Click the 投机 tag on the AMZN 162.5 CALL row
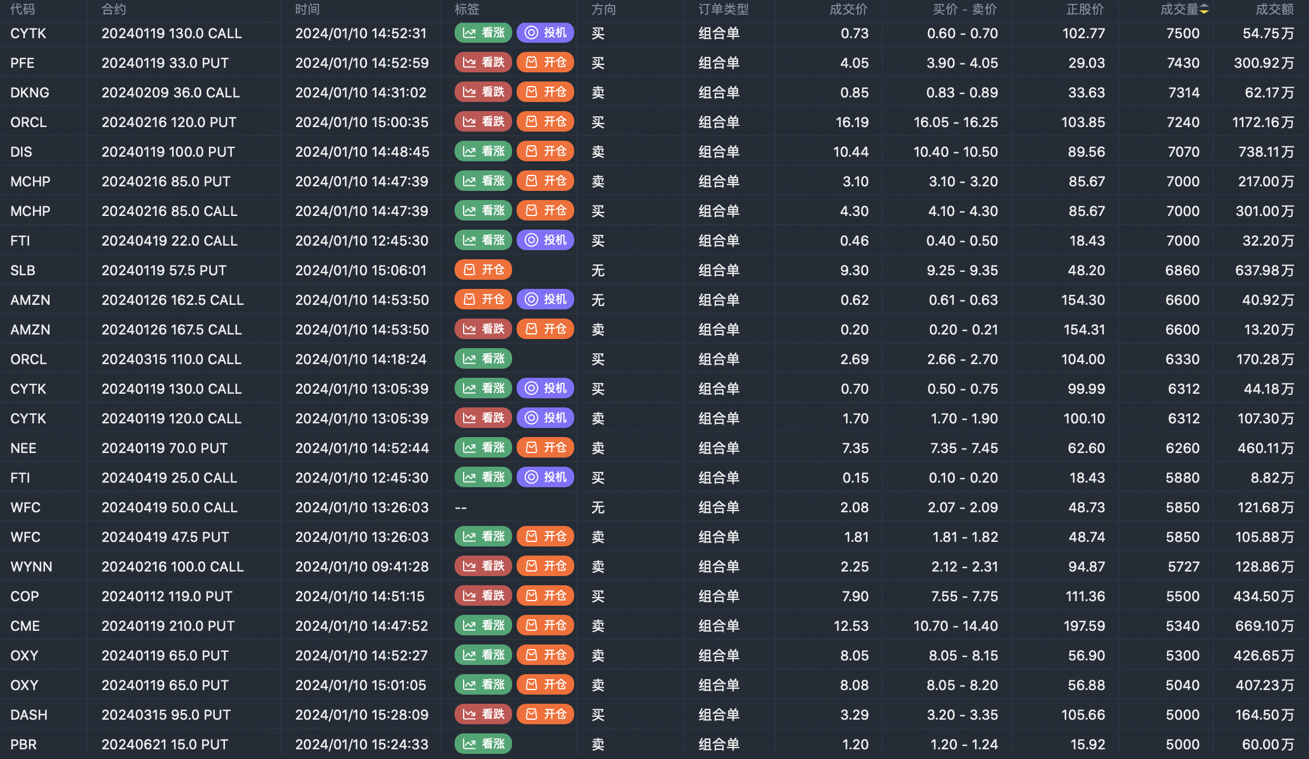 point(545,299)
